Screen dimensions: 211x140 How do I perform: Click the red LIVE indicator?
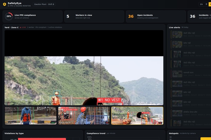coord(23,27)
